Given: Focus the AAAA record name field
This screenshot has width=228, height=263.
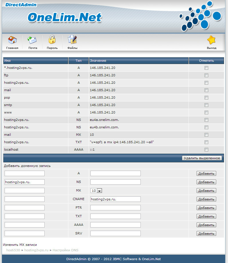Looking at the screenshot, I should point(25,225).
